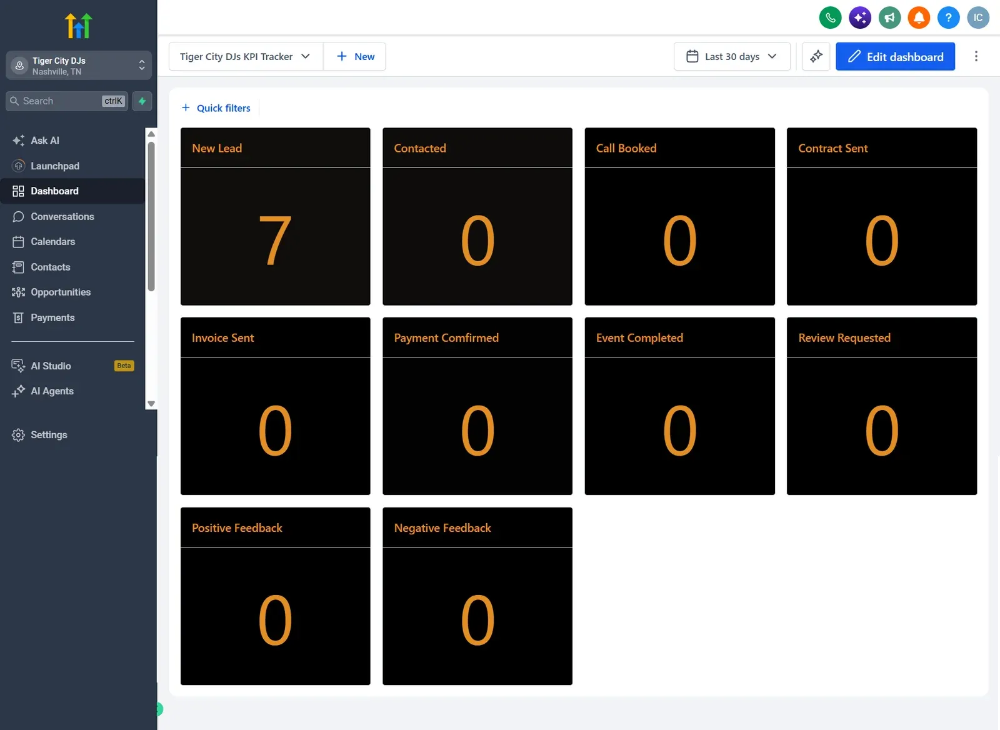Click the green phone dialer icon
The width and height of the screenshot is (1000, 730).
830,17
